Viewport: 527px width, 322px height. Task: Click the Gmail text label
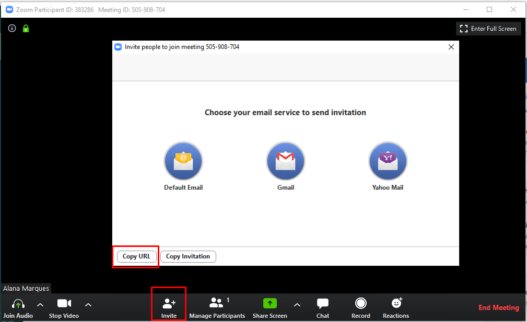[x=286, y=188]
